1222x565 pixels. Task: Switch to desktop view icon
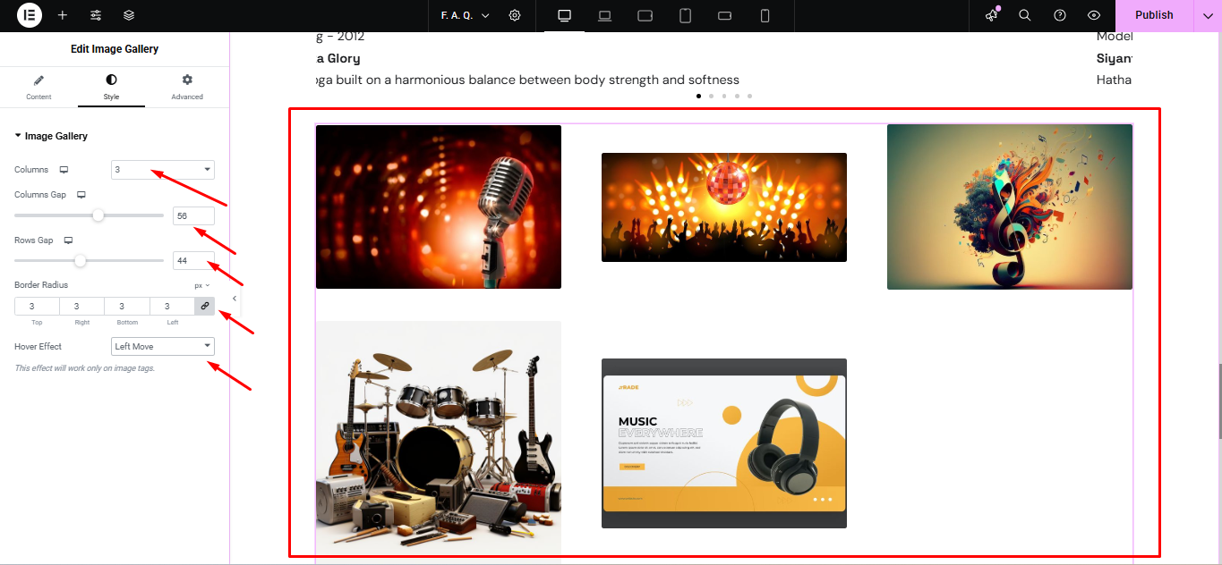(x=564, y=15)
